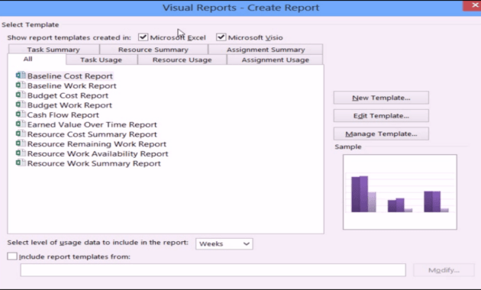
Task: Uncheck the Microsoft Excel checkbox
Action: 143,37
